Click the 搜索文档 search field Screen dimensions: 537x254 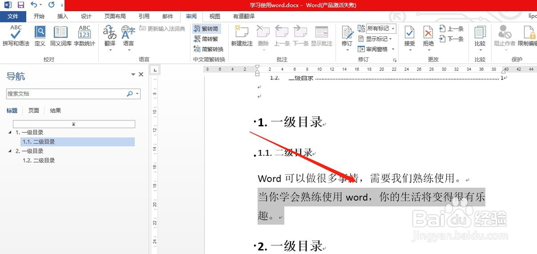coord(65,94)
